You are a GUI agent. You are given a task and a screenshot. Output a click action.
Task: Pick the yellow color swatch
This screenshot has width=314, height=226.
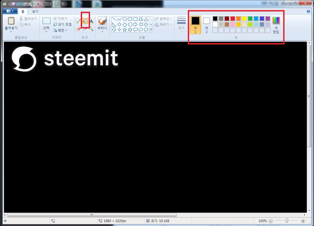(244, 19)
